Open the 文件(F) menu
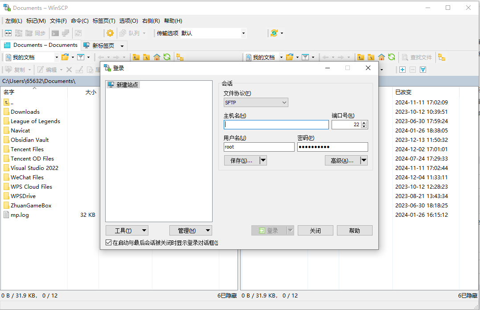The width and height of the screenshot is (480, 310). 58,21
